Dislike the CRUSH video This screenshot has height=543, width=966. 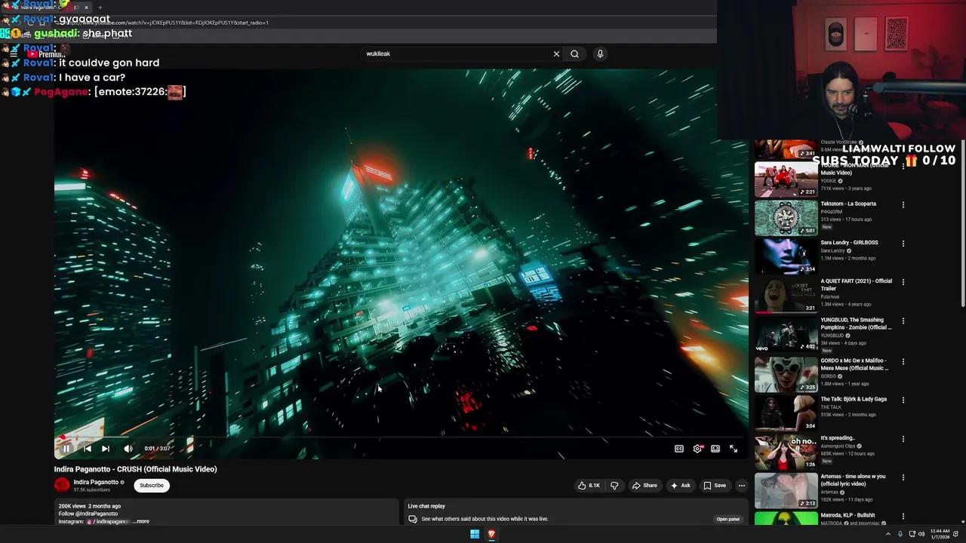coord(614,486)
